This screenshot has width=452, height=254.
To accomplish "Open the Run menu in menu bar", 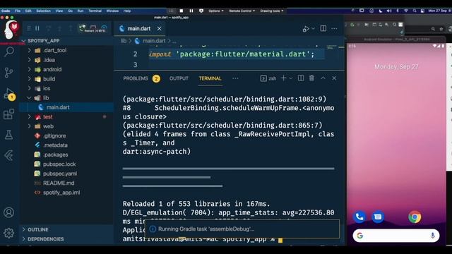I will click(x=80, y=11).
